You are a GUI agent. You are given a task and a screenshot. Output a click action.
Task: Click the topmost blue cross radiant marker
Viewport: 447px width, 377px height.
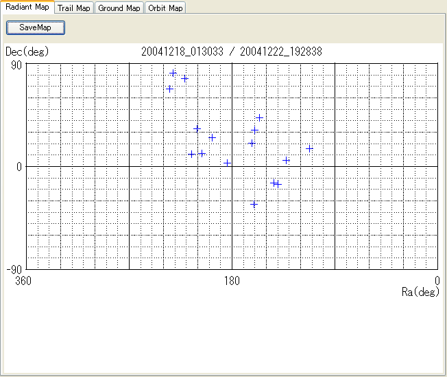click(173, 73)
